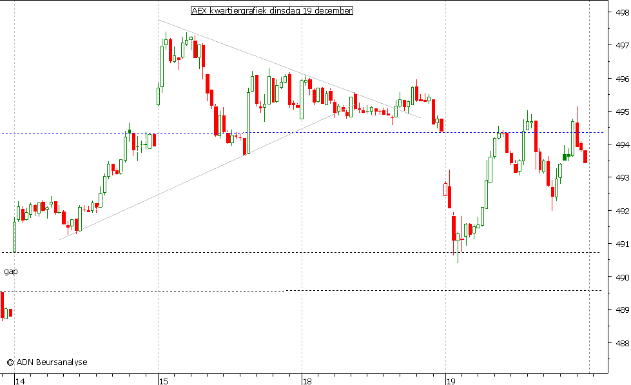Screen dimensions: 631x385
Task: Select the 497 price axis label
Action: click(x=622, y=46)
